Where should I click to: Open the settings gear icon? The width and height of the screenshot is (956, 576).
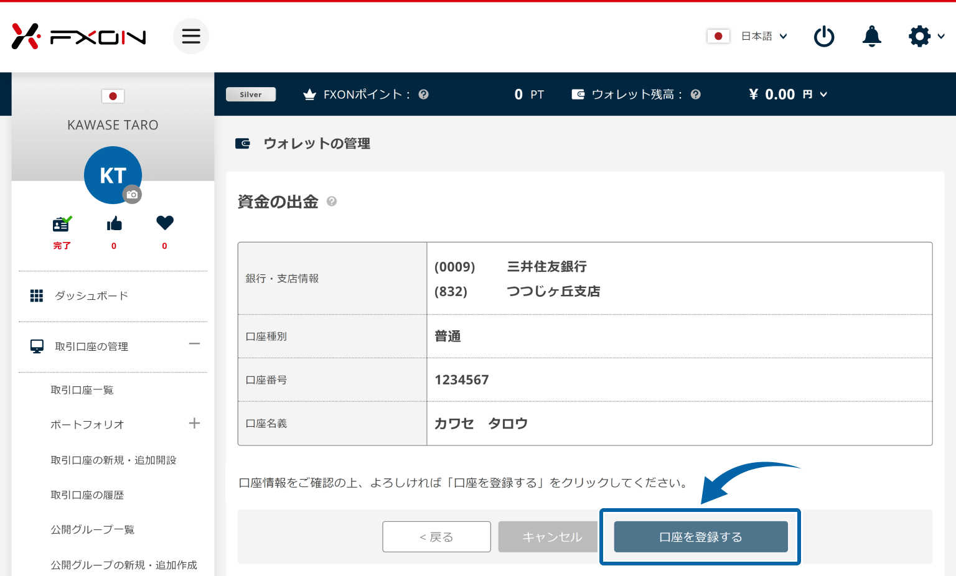click(x=919, y=36)
